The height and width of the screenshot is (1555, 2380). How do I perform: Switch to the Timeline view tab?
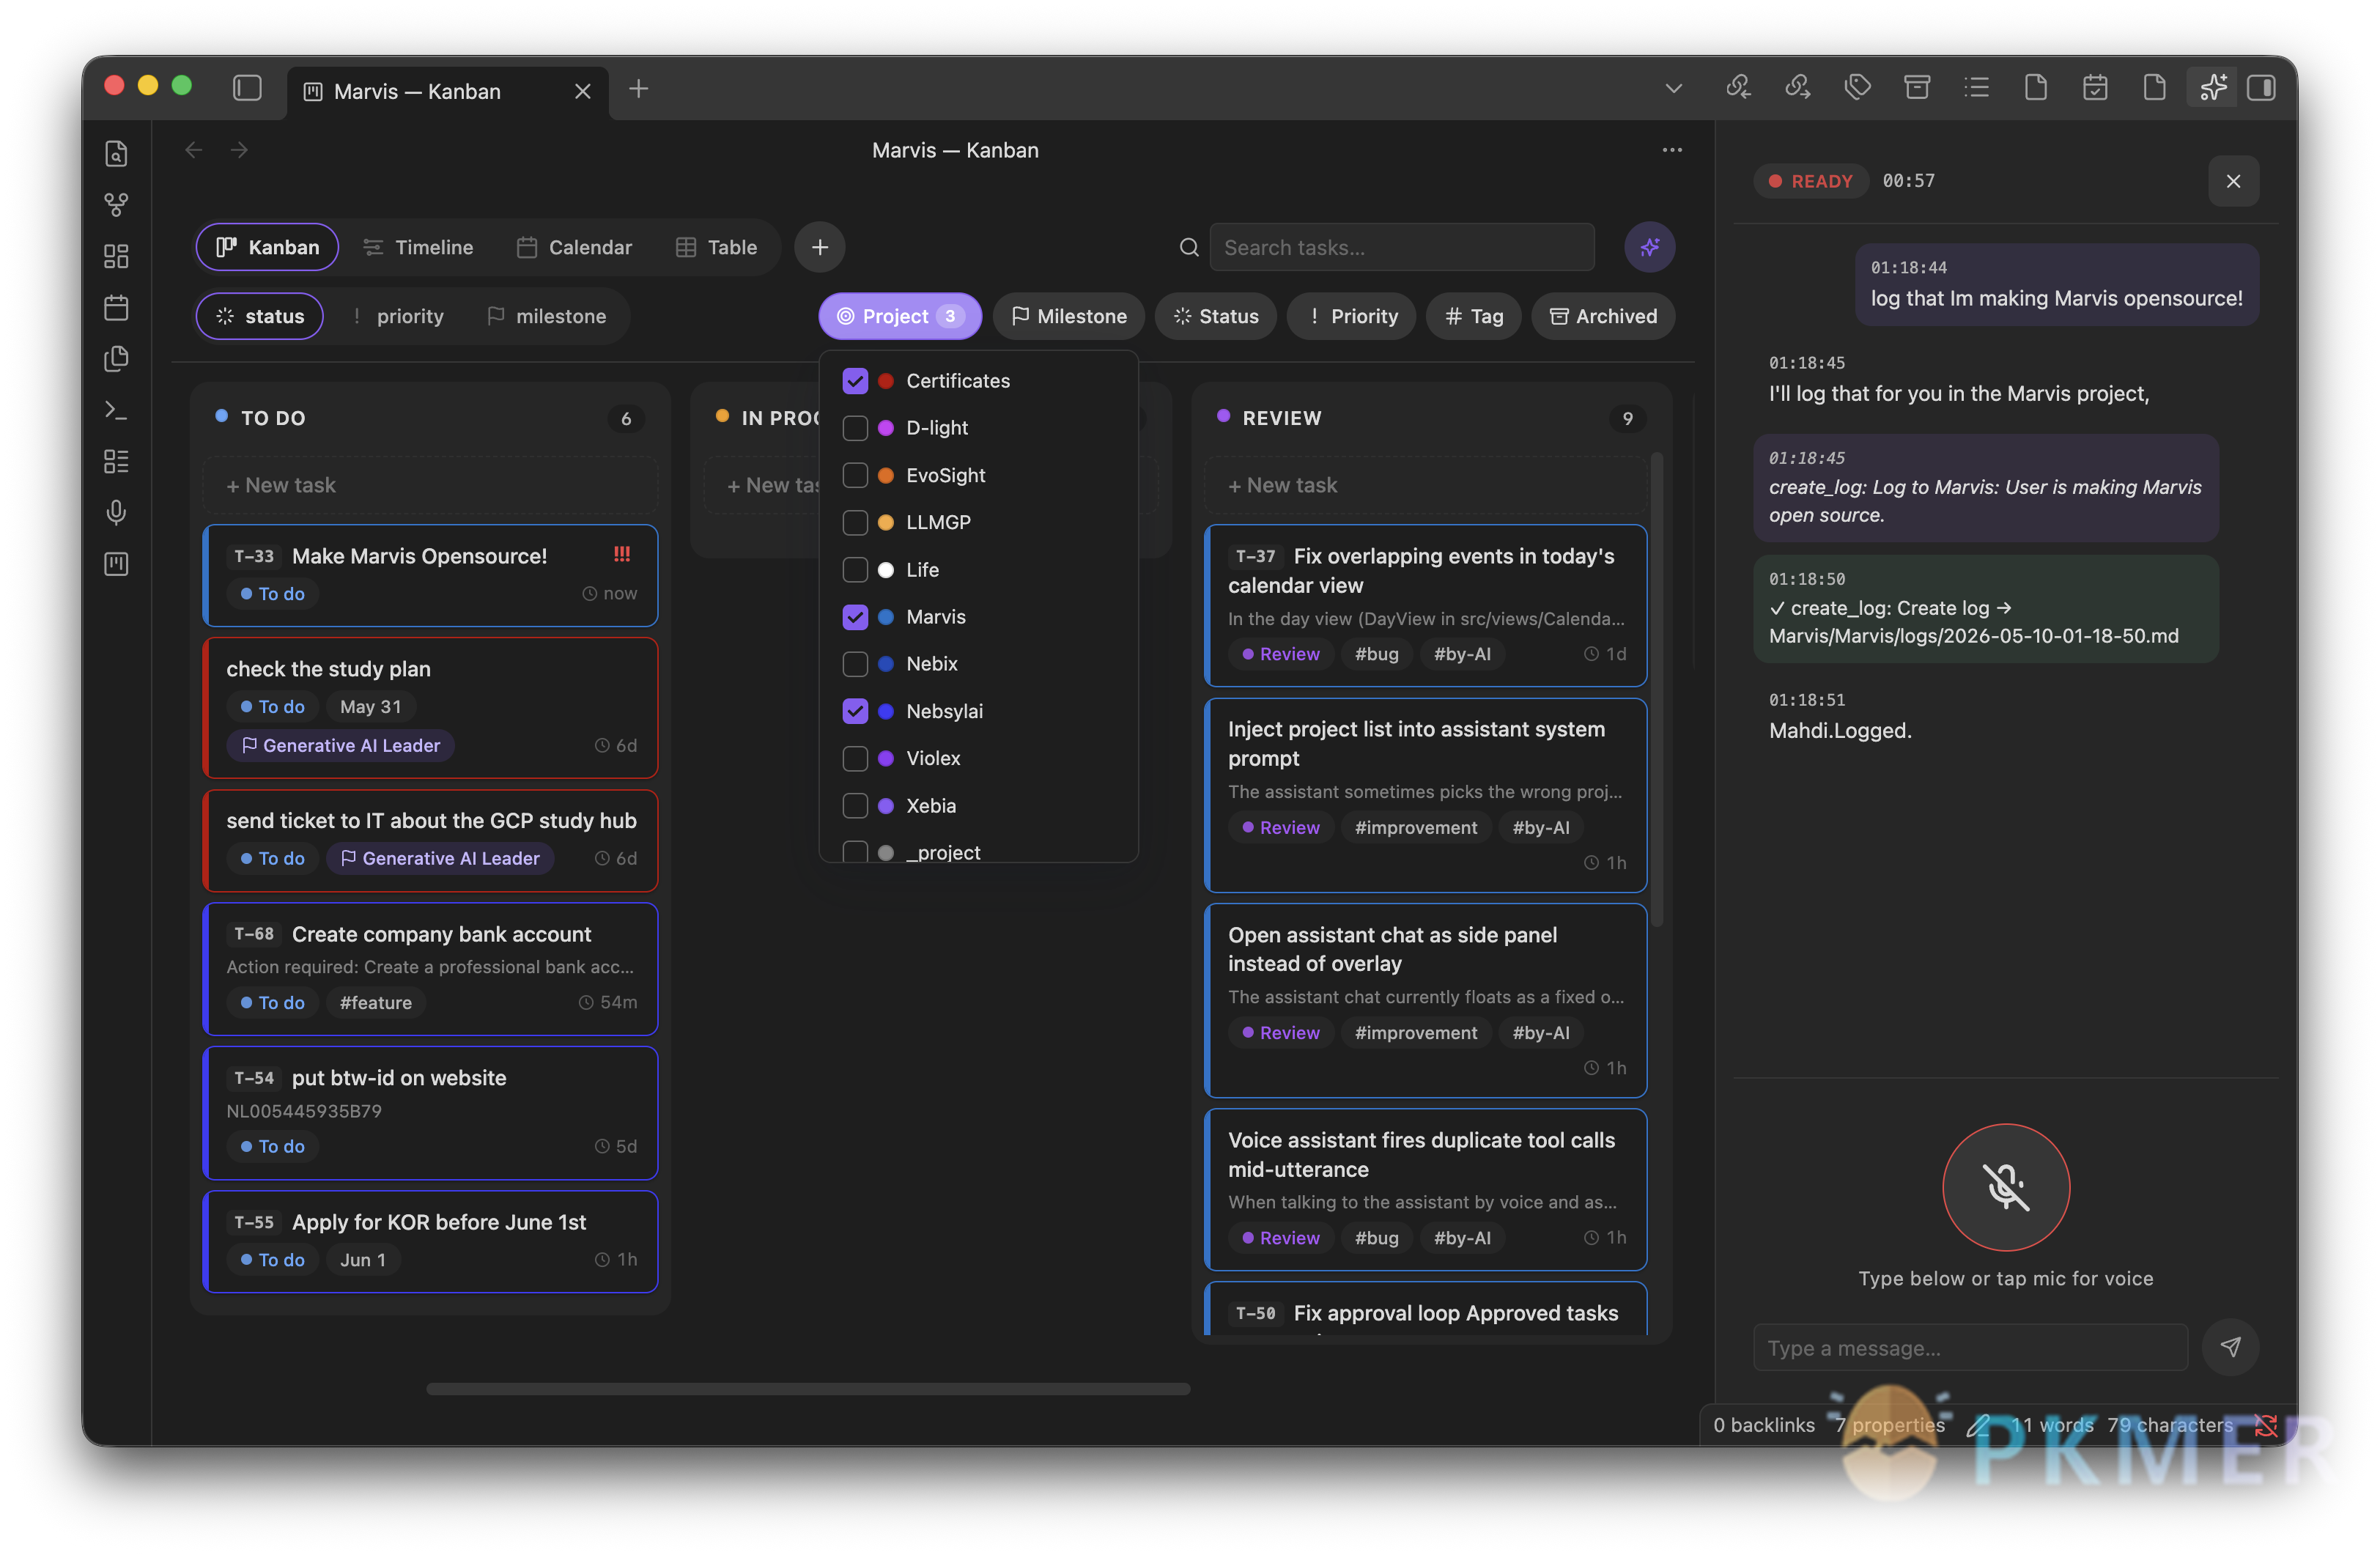417,247
